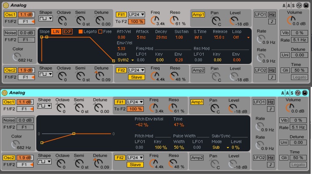Open Fil1 LP24 type dropdown, top Analog
Screen dimensions: 312x174
[136, 14]
